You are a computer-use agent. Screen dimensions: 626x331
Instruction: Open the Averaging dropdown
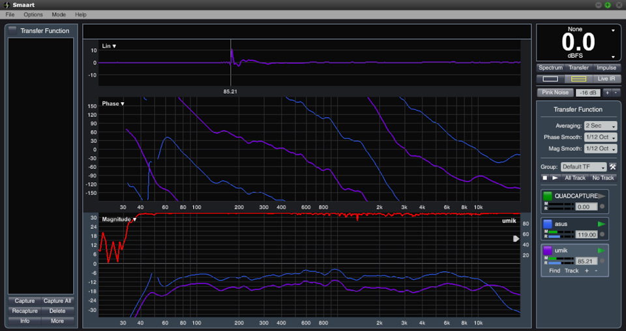[x=601, y=126]
